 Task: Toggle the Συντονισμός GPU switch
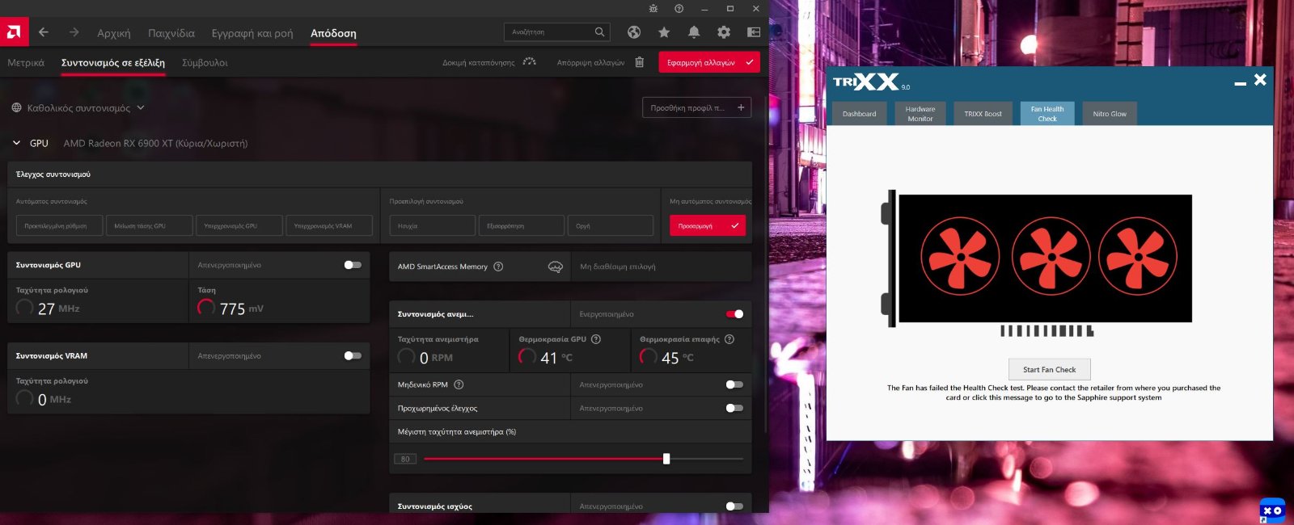pyautogui.click(x=353, y=265)
